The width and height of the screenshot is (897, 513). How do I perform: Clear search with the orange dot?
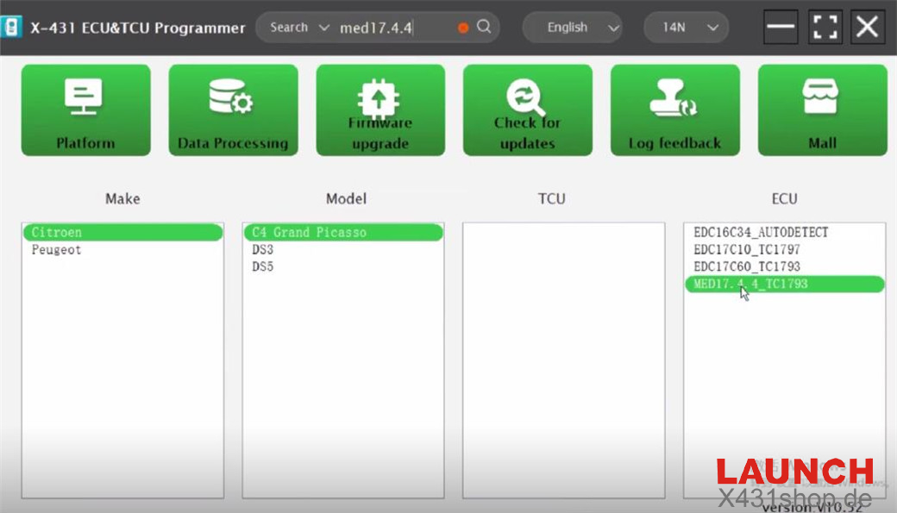463,28
